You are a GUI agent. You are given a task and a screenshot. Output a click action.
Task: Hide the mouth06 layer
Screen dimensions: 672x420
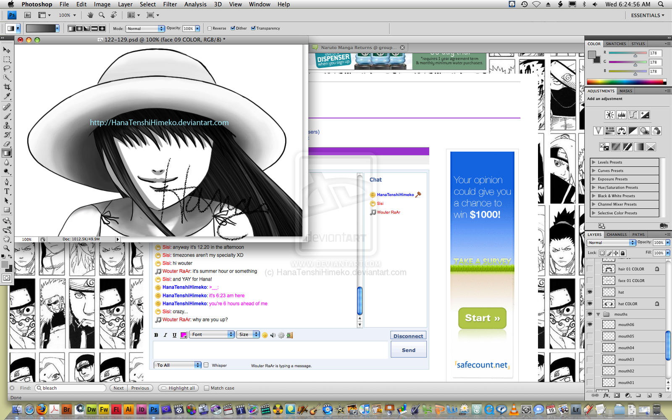[x=590, y=324]
